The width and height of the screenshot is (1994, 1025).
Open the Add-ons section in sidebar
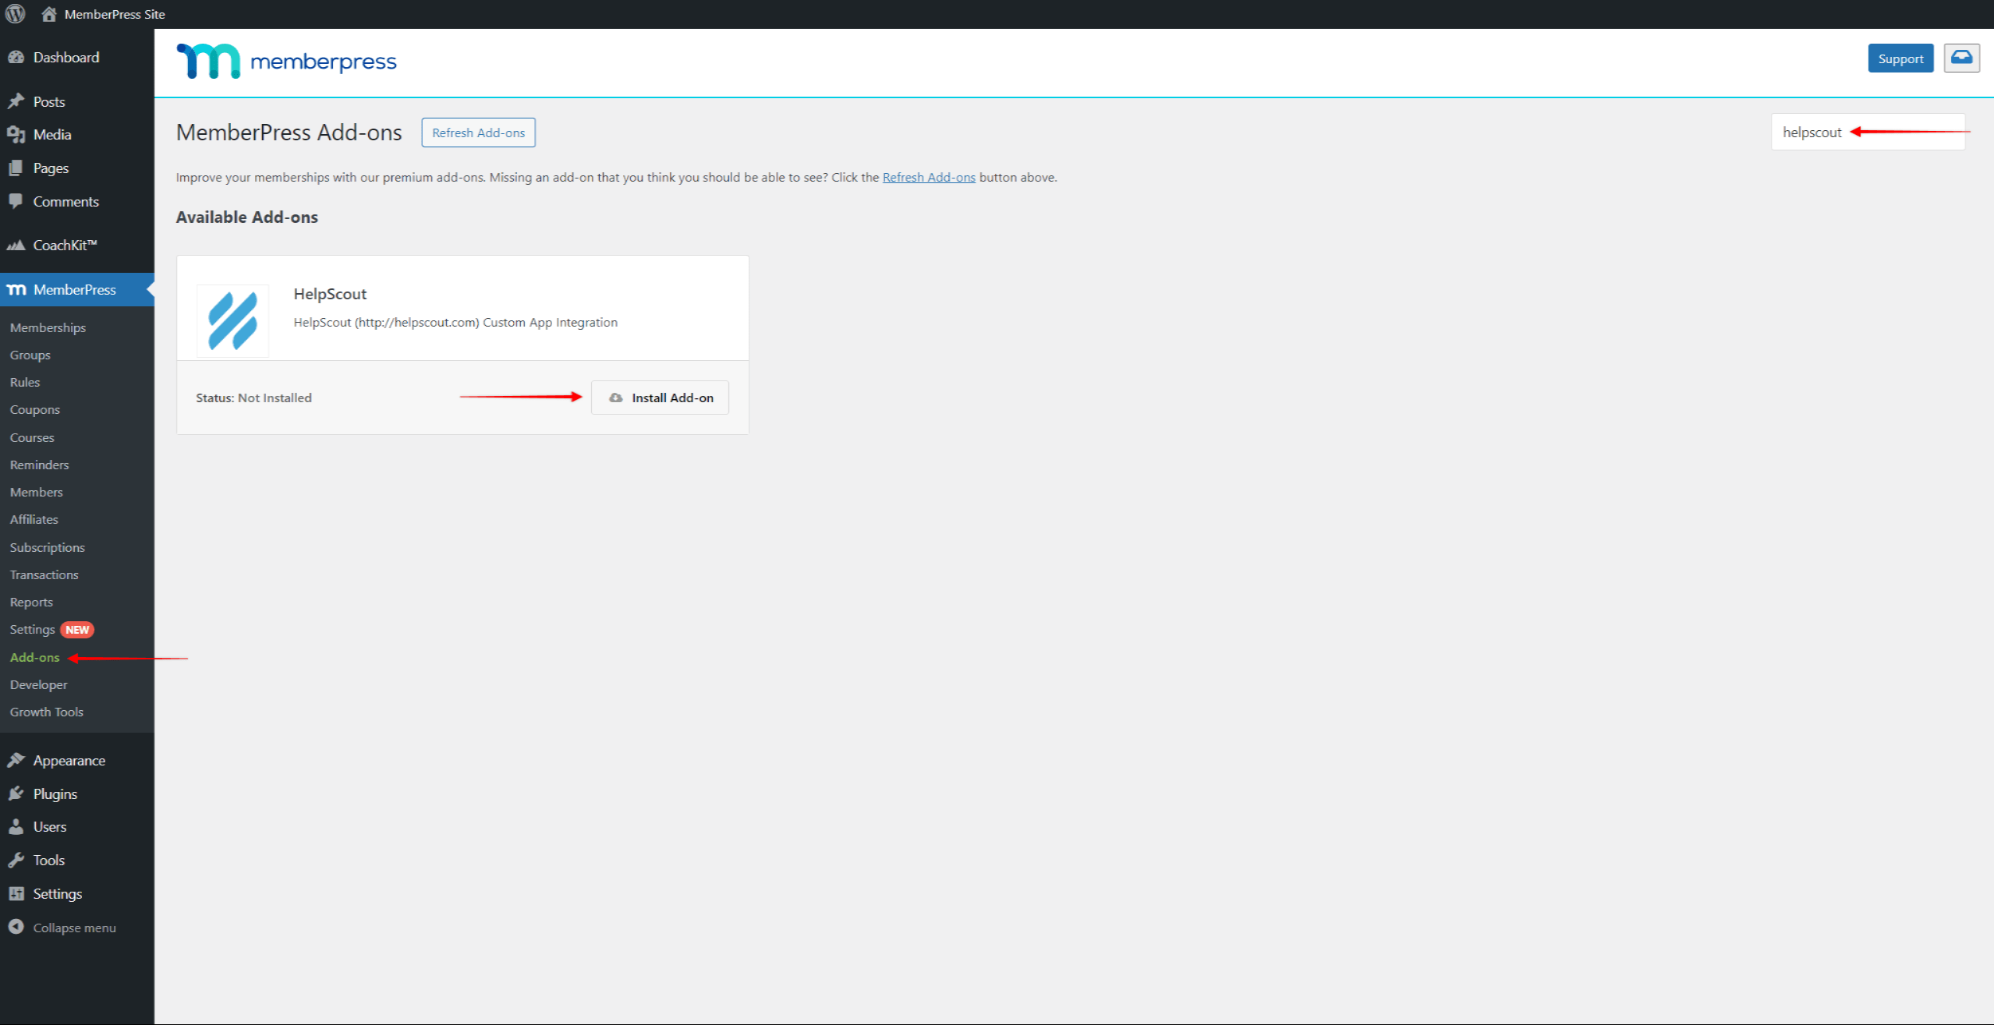coord(35,656)
